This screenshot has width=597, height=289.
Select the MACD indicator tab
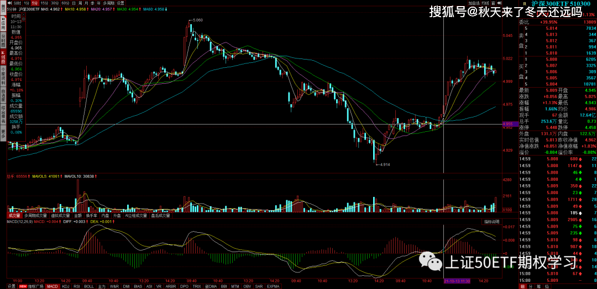click(x=53, y=286)
